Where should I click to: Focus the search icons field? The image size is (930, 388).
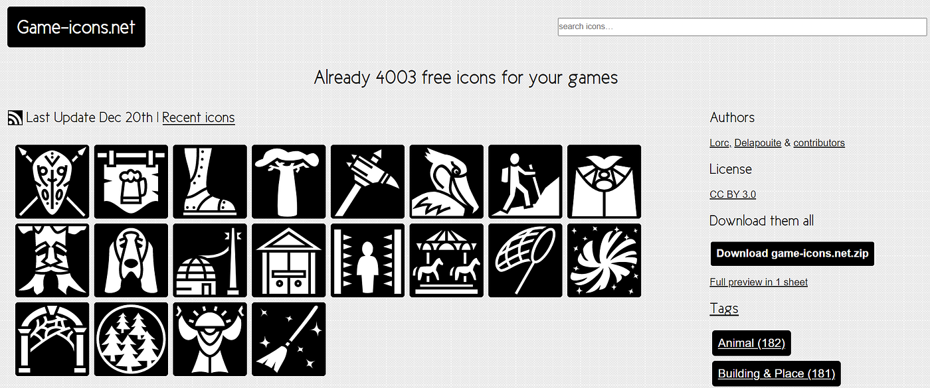tap(742, 27)
